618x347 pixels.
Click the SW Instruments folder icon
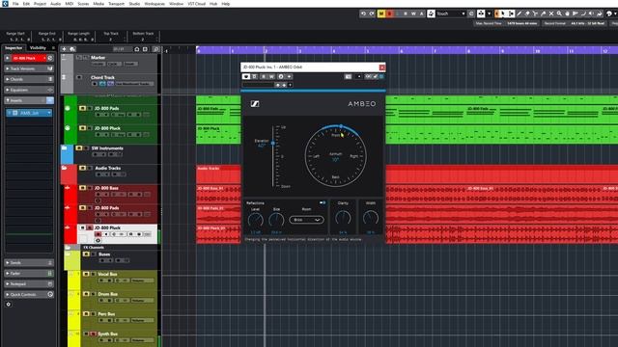pos(65,147)
